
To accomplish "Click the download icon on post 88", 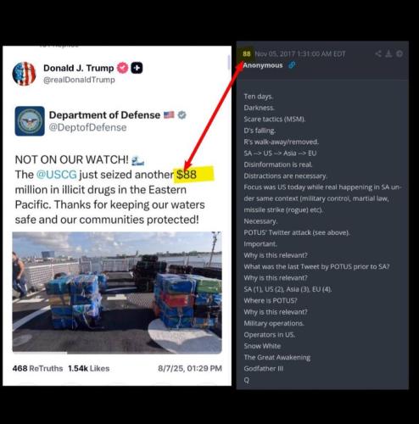I will 388,53.
